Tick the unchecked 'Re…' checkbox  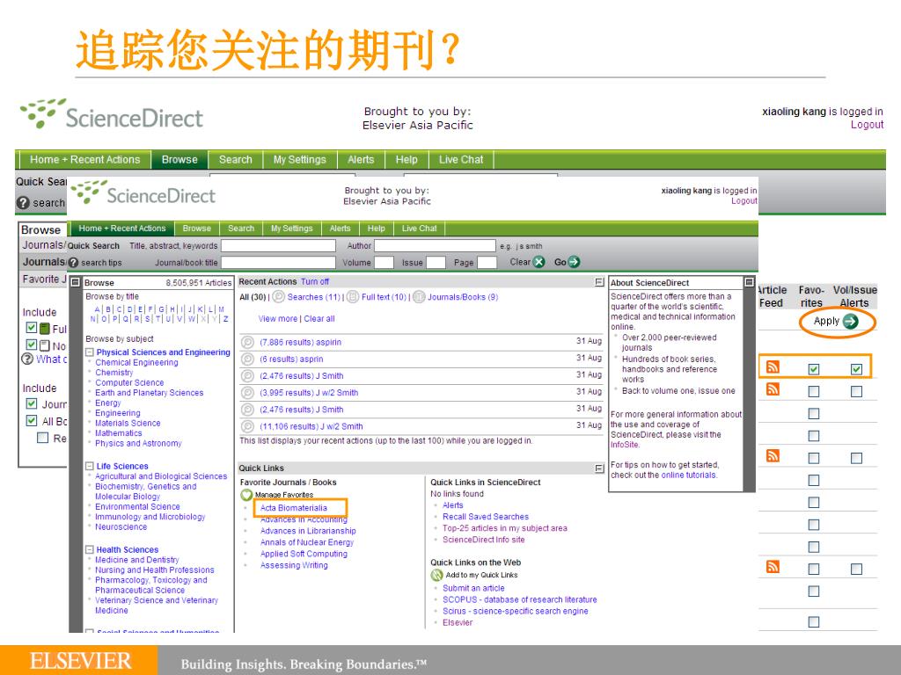pyautogui.click(x=42, y=438)
